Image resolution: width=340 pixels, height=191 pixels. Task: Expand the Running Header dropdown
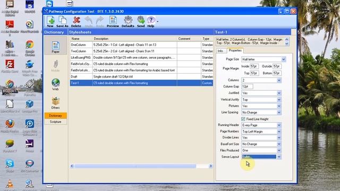(279, 125)
